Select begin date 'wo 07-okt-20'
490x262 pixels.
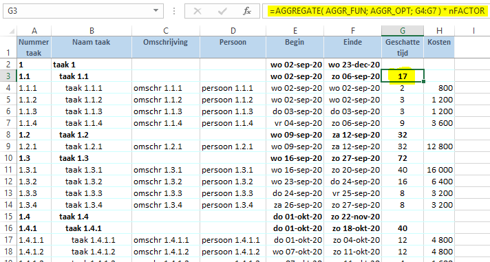[x=295, y=252]
